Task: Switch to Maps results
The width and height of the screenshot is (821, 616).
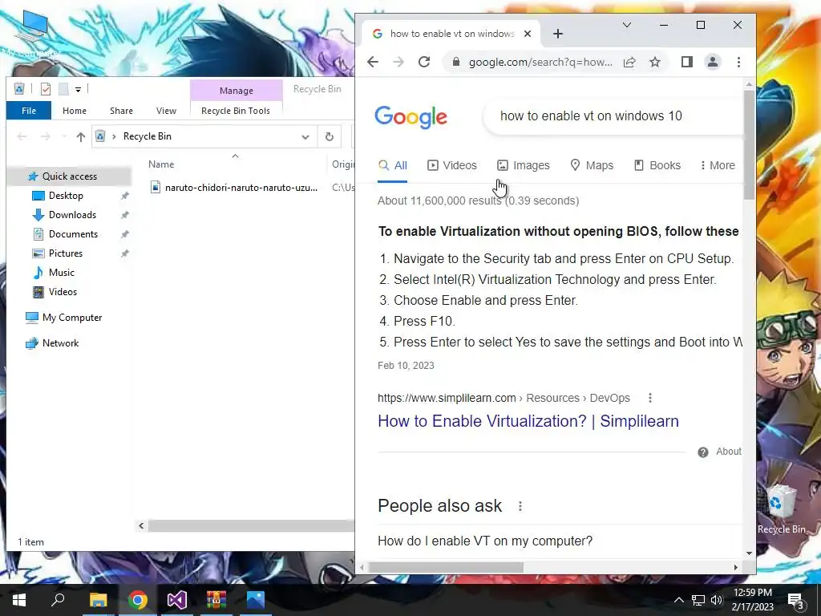Action: pos(592,165)
